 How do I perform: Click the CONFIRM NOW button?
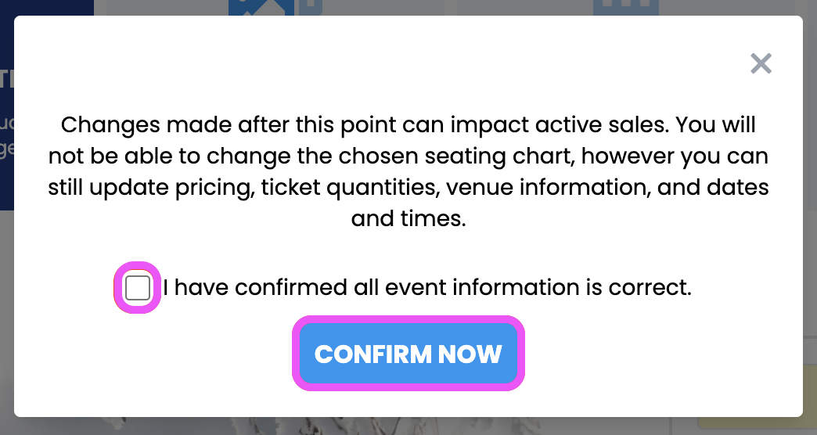[x=408, y=353]
